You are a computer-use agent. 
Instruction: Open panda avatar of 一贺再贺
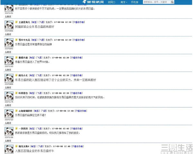pos(9,131)
